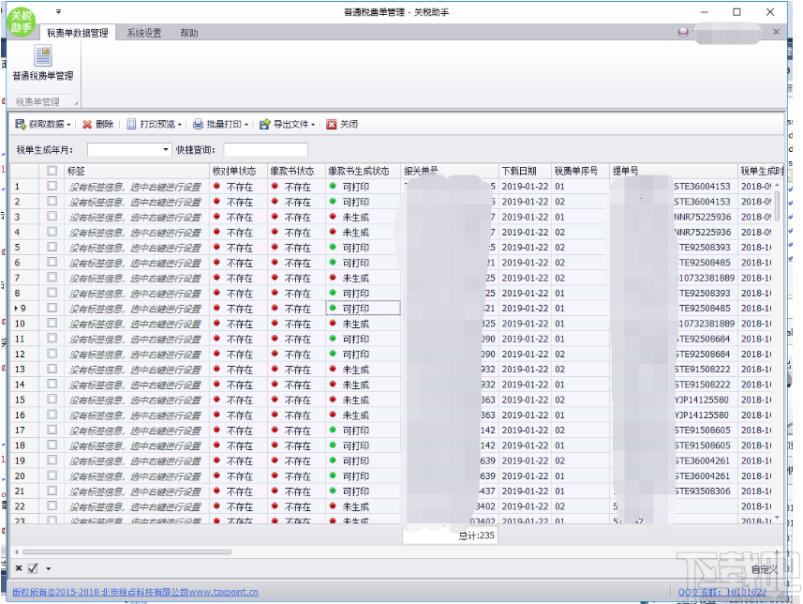803x604 pixels.
Task: Sort by the 提单号 column header
Action: [x=674, y=171]
